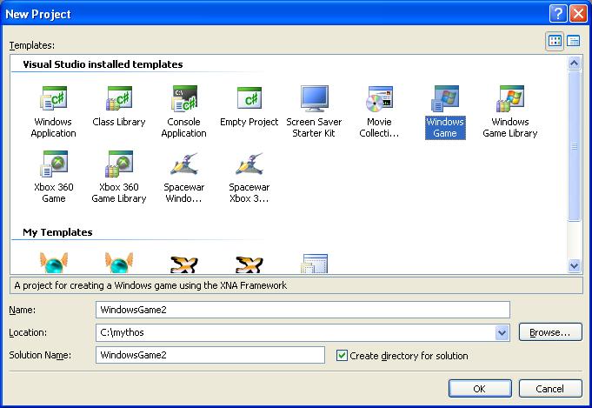Click the Location path field

pos(296,333)
